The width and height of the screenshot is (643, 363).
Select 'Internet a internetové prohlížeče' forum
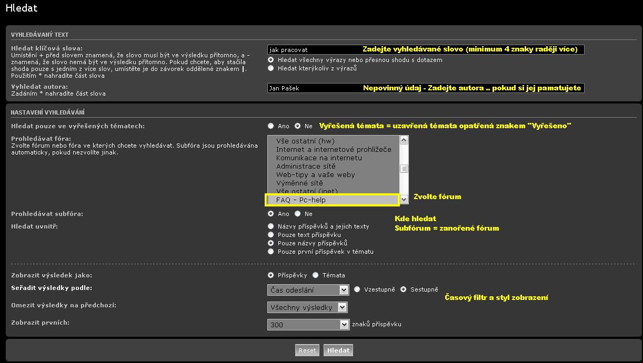334,150
